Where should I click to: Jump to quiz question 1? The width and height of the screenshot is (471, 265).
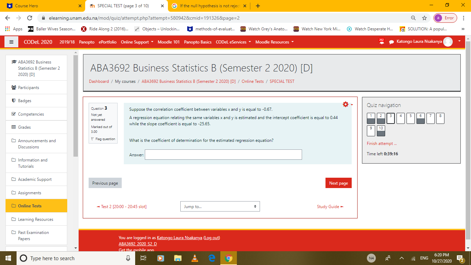point(371,118)
